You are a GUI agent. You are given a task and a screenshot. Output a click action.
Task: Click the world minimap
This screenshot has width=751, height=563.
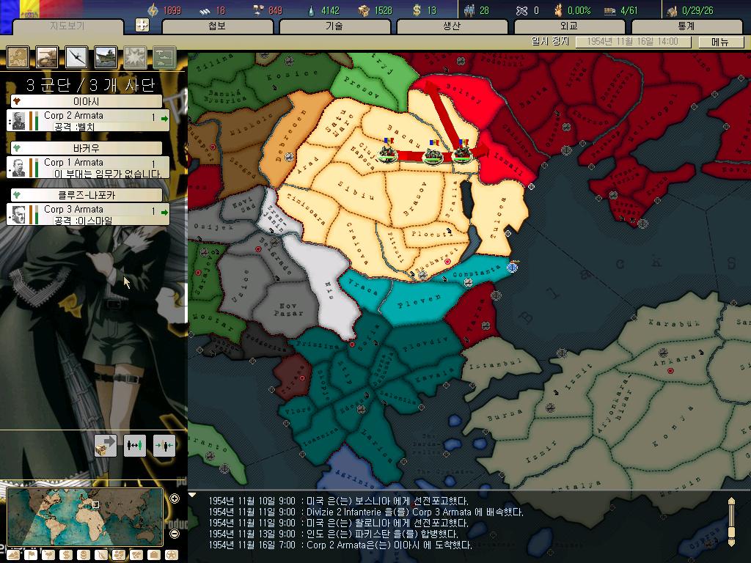(x=85, y=518)
